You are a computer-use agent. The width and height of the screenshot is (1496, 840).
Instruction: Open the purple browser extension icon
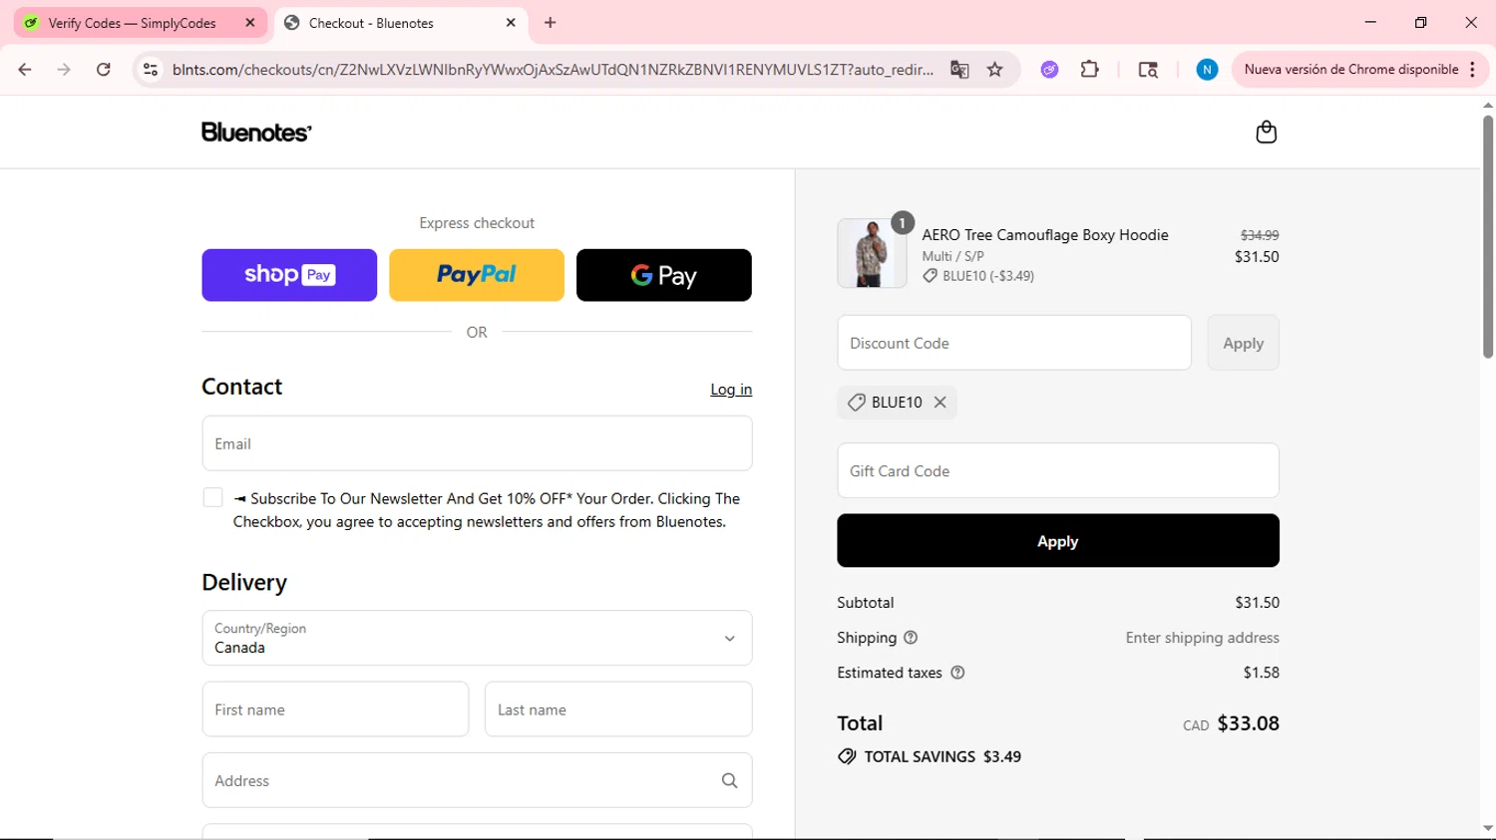(x=1049, y=70)
